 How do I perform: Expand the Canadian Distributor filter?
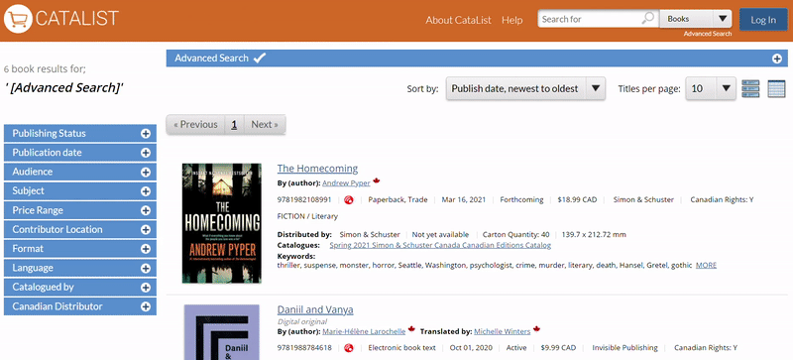[80, 306]
